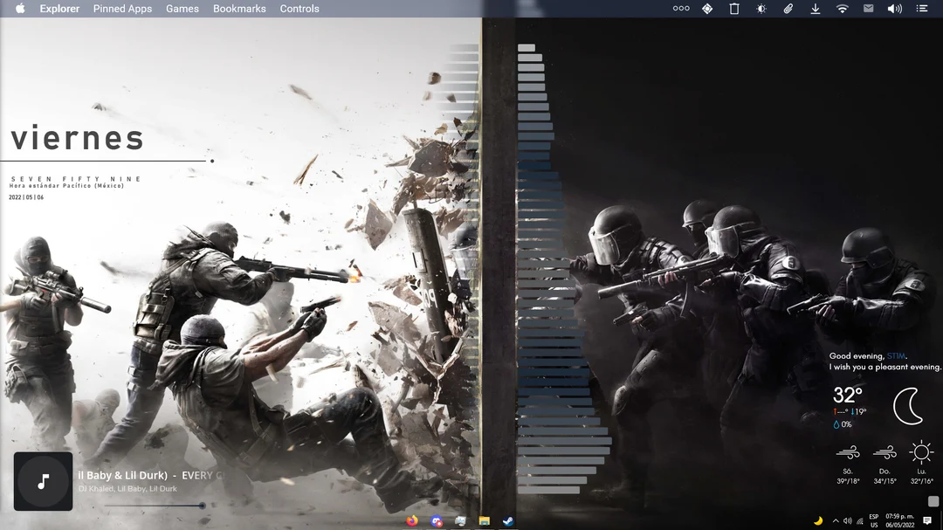The width and height of the screenshot is (943, 530).
Task: Click the music note icon on the player widget
Action: pos(43,481)
